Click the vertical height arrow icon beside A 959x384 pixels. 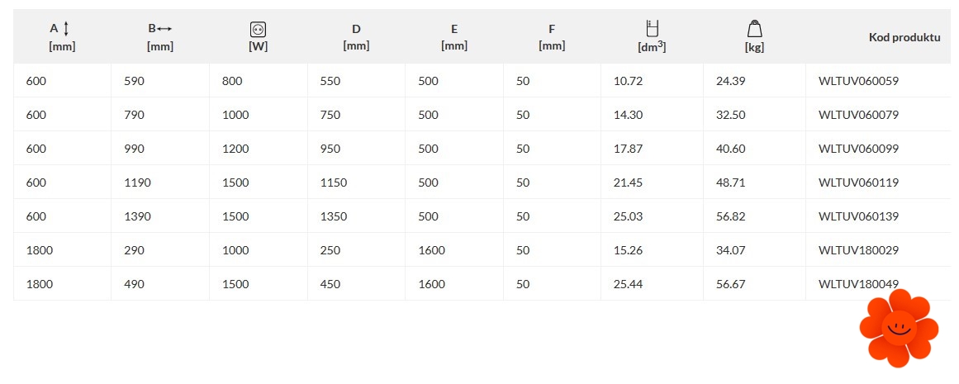tap(66, 29)
